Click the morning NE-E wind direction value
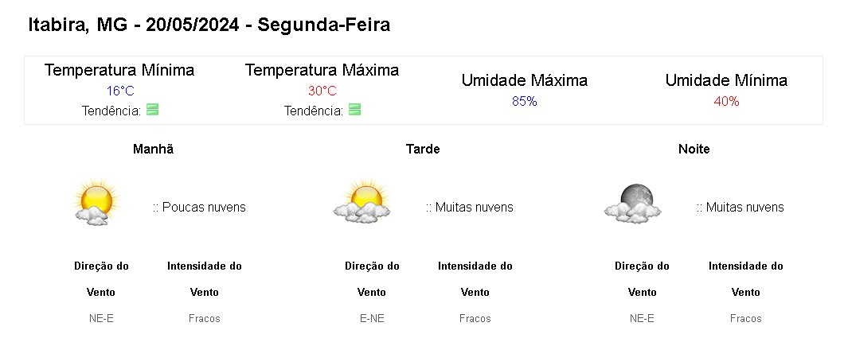This screenshot has height=338, width=848. (x=101, y=319)
